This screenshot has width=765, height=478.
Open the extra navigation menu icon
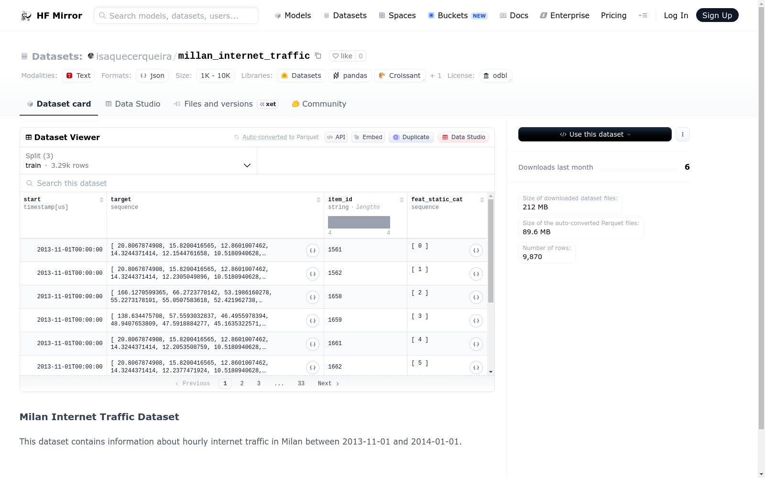pos(643,15)
